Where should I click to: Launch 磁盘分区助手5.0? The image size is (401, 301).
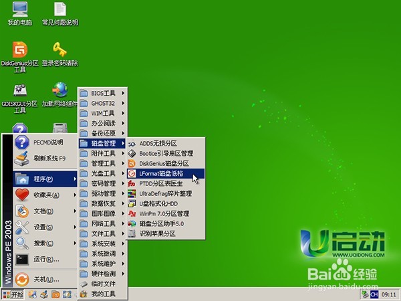click(x=166, y=223)
